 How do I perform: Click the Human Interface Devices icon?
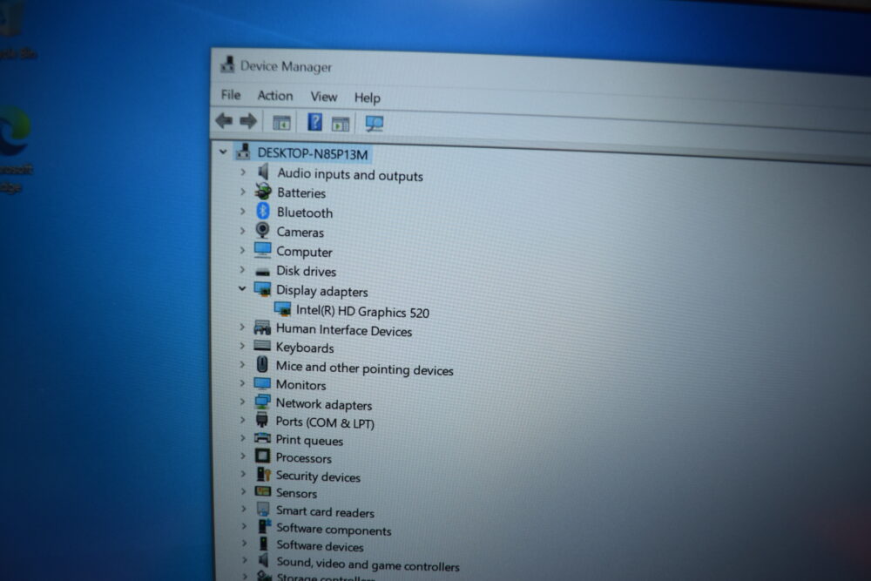click(x=262, y=328)
